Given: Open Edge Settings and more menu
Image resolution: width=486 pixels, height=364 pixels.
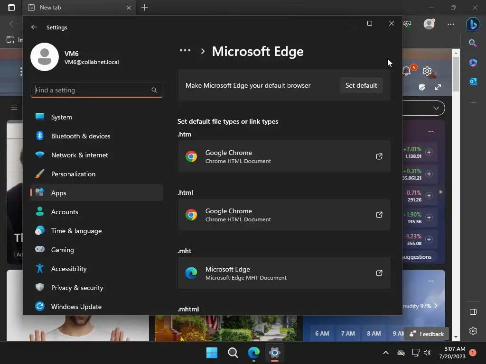Looking at the screenshot, I should tap(451, 24).
